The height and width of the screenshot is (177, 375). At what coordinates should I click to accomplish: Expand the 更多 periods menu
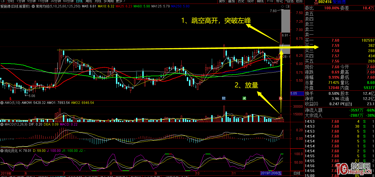(x=120, y=1)
